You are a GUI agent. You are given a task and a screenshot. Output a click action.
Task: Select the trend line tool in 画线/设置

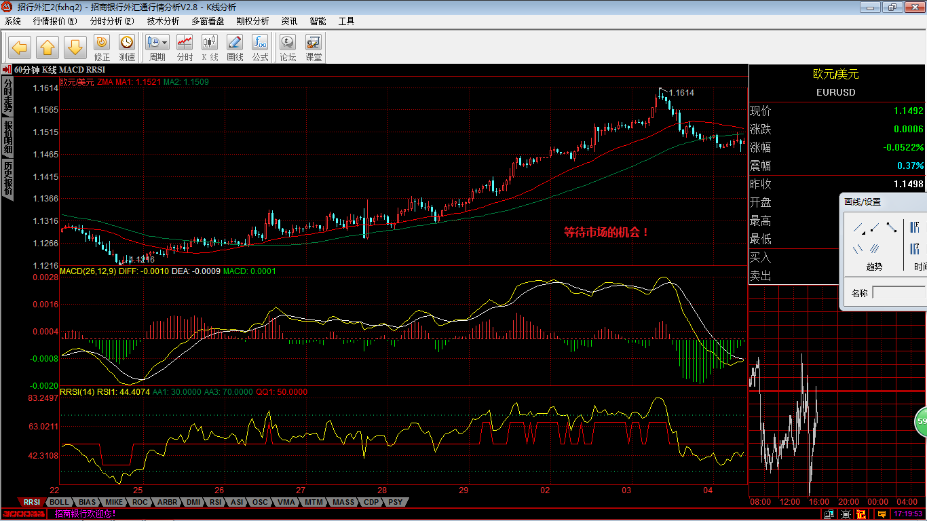click(x=859, y=229)
